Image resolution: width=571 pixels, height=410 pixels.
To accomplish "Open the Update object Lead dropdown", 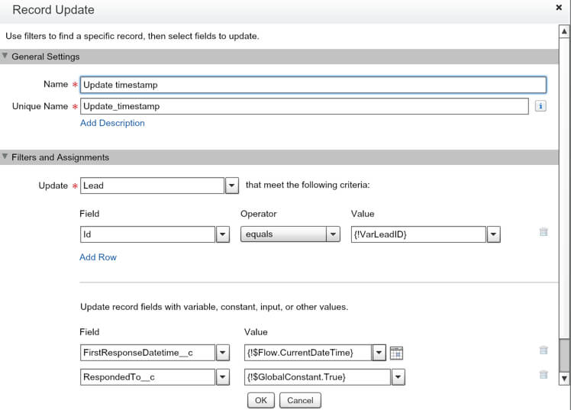I will [232, 186].
